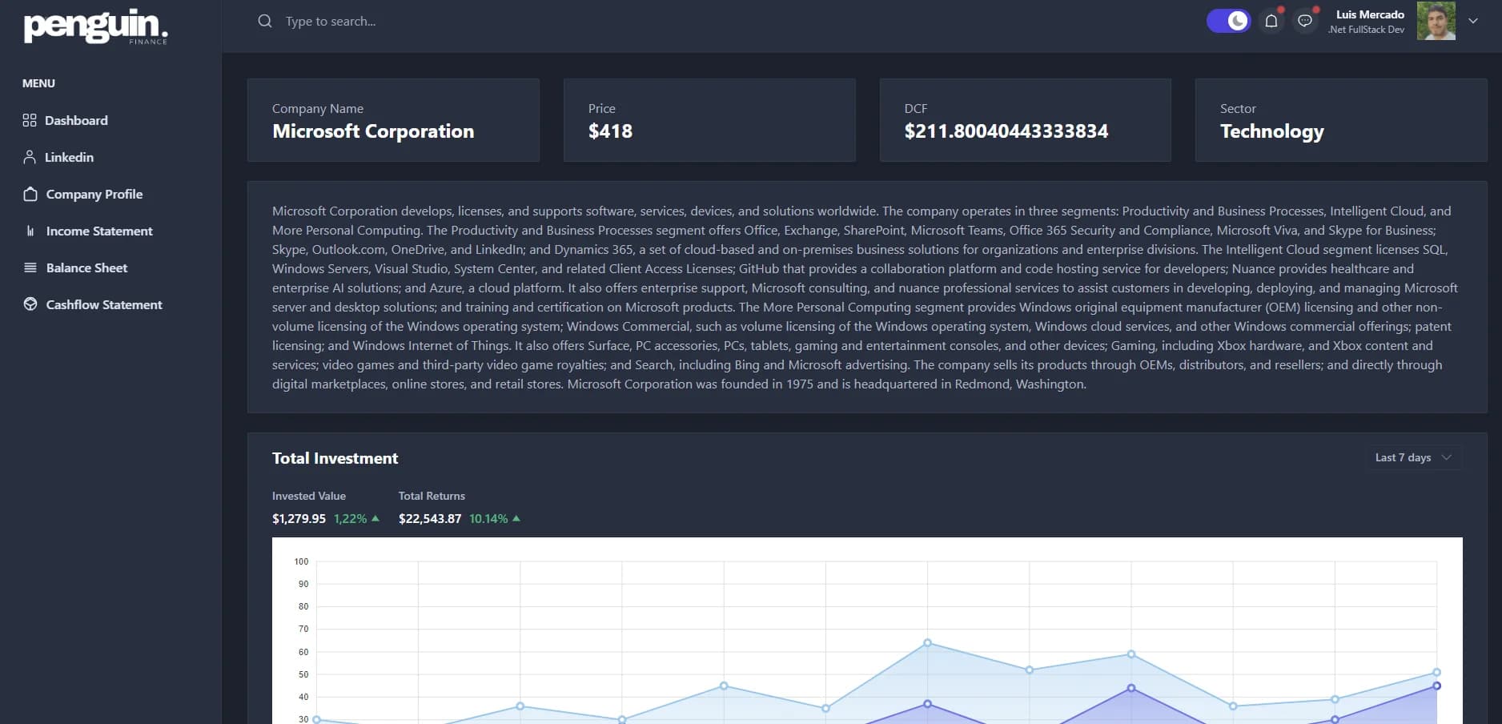Click the Total Returns $22,543.87 amount
Image resolution: width=1502 pixels, height=724 pixels.
point(430,518)
